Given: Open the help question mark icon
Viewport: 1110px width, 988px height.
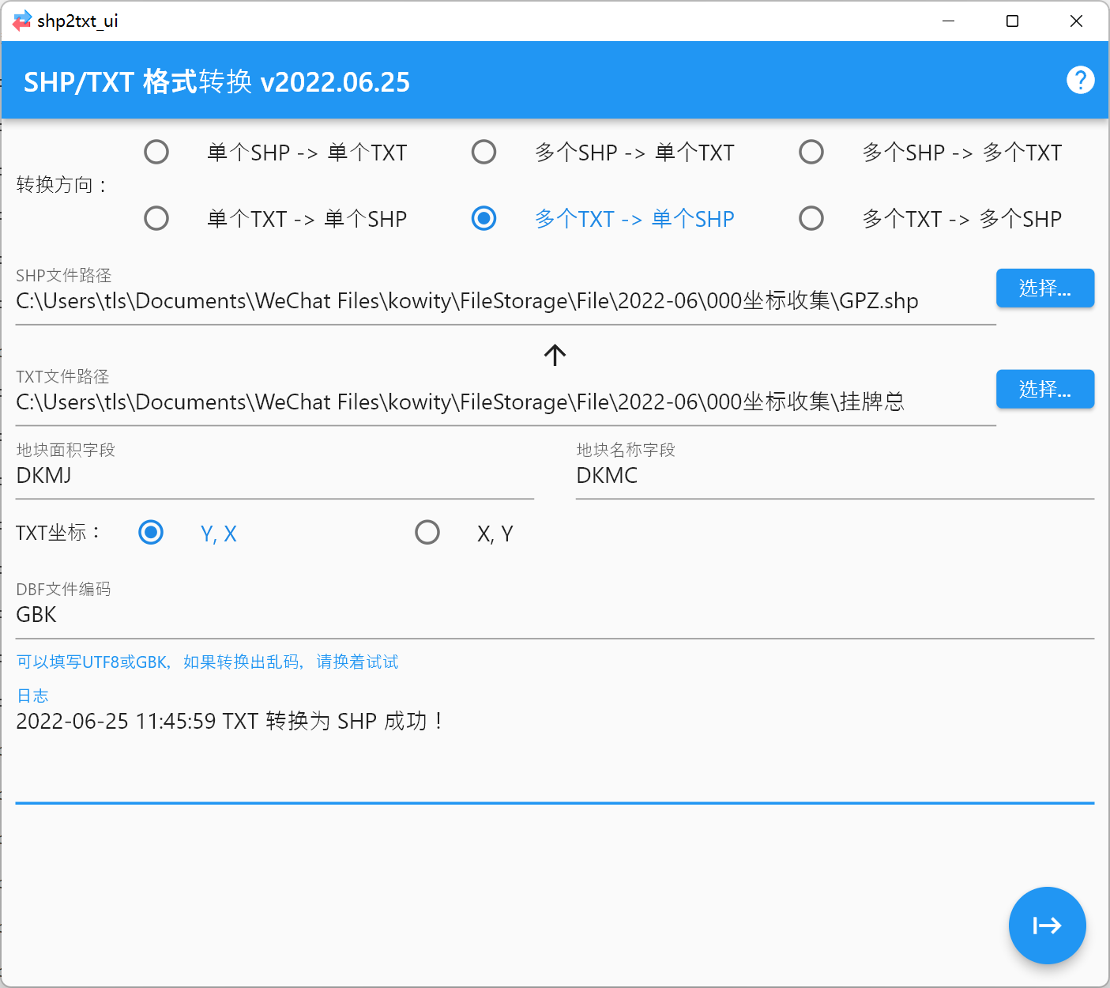Looking at the screenshot, I should tap(1080, 80).
